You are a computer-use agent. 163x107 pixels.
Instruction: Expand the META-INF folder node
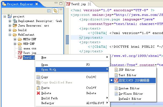(x=15, y=39)
